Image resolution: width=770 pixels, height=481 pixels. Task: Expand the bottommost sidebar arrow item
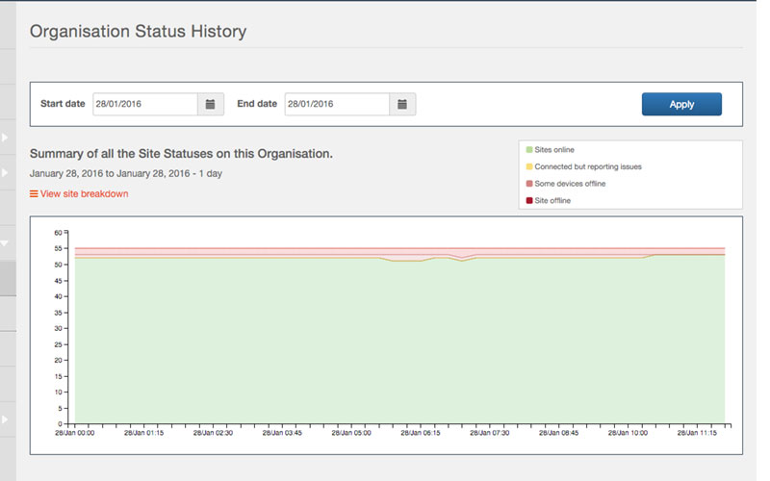pyautogui.click(x=5, y=418)
